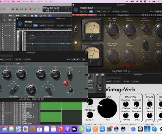Collapse the track 2 folder chevron

click(6, 25)
